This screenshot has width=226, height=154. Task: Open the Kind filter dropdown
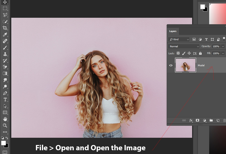(179, 39)
